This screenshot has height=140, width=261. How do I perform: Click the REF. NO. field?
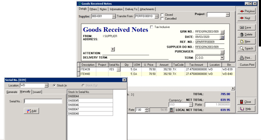209,42
